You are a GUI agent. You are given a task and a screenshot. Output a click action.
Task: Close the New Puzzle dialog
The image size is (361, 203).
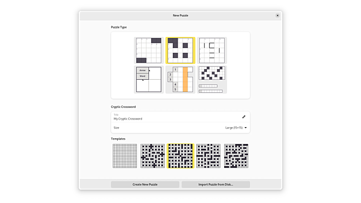coord(277,15)
